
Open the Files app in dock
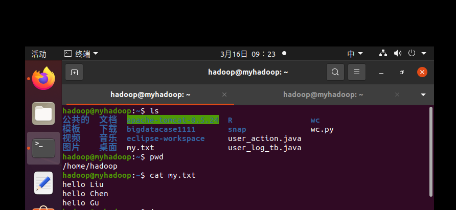point(43,113)
